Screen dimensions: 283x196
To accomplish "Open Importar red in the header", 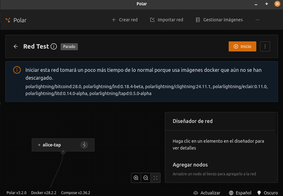I will point(166,20).
